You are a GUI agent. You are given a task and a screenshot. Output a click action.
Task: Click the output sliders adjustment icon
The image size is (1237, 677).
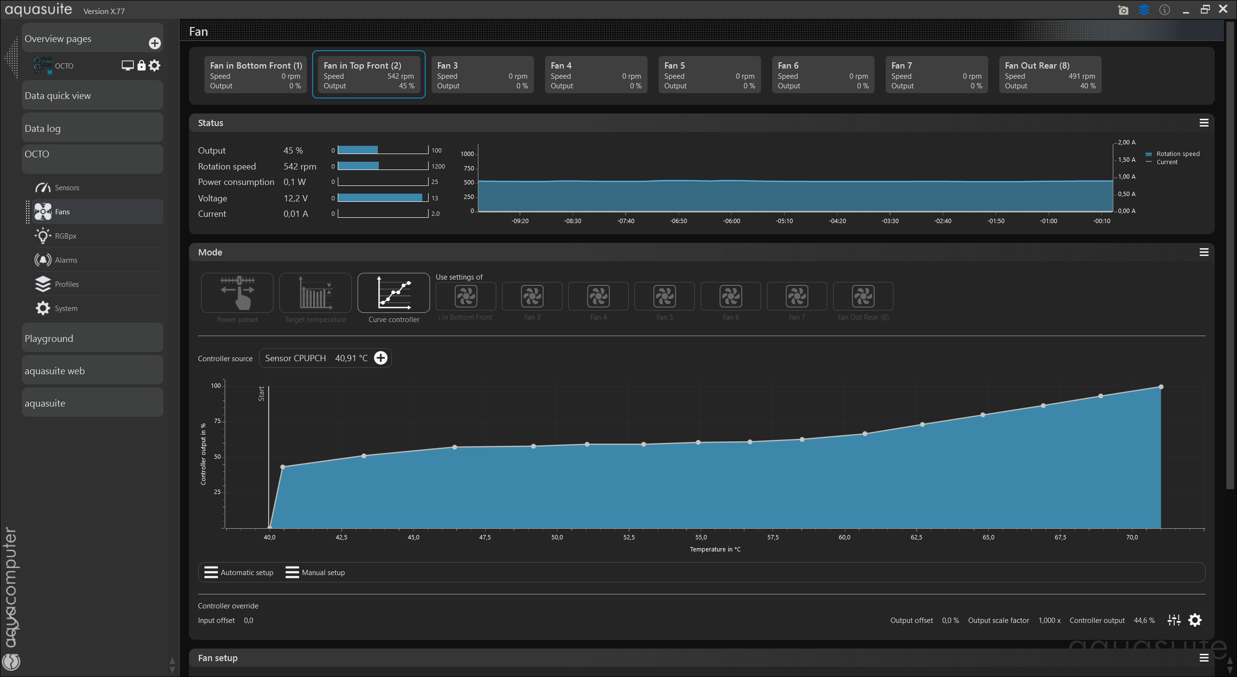pyautogui.click(x=1174, y=620)
